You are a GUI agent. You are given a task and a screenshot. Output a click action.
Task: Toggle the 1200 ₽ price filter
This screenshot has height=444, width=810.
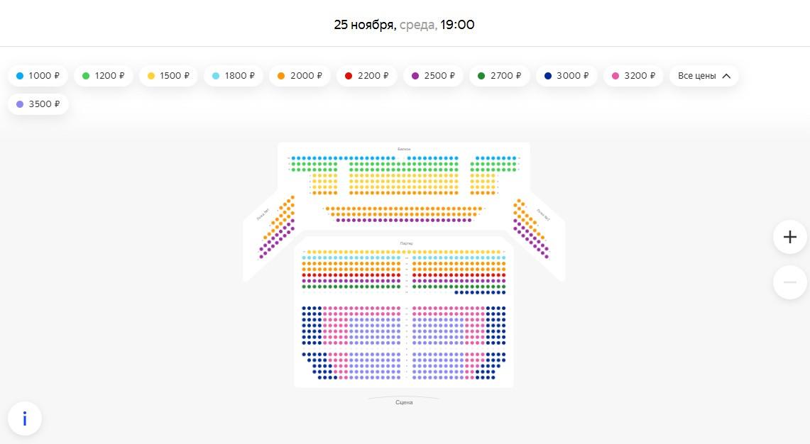[104, 76]
